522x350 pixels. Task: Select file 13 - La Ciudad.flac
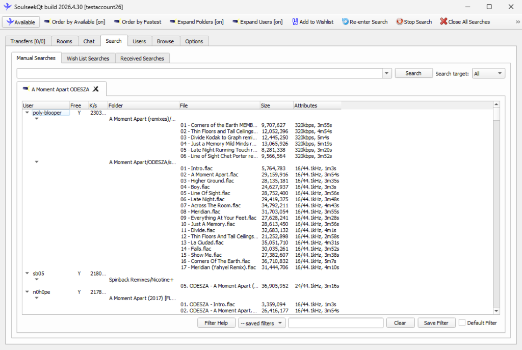202,243
